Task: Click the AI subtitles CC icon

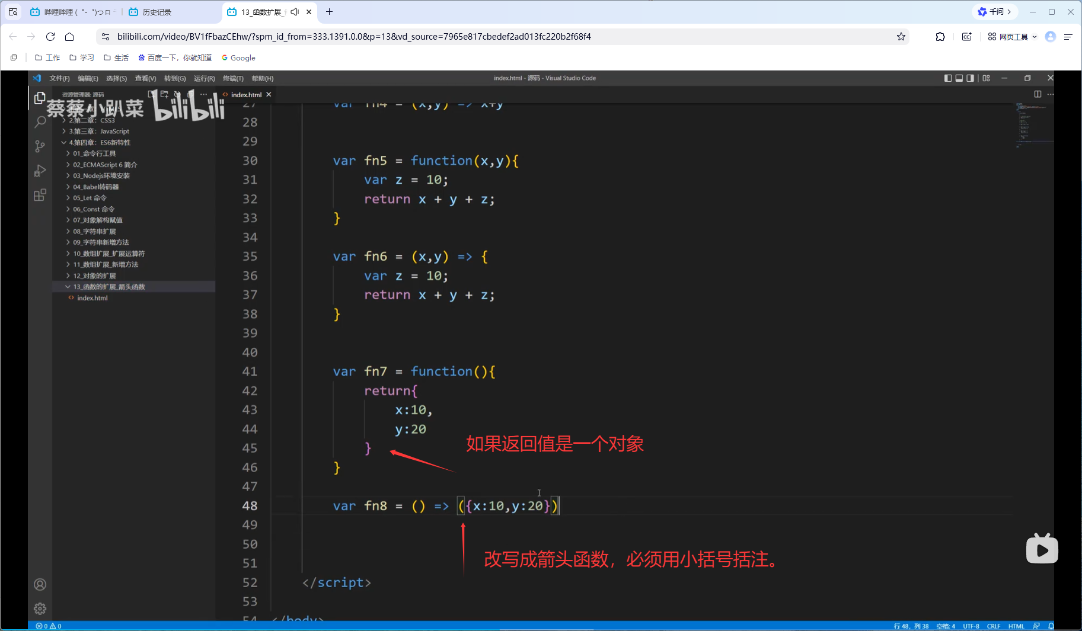Action: pos(967,37)
